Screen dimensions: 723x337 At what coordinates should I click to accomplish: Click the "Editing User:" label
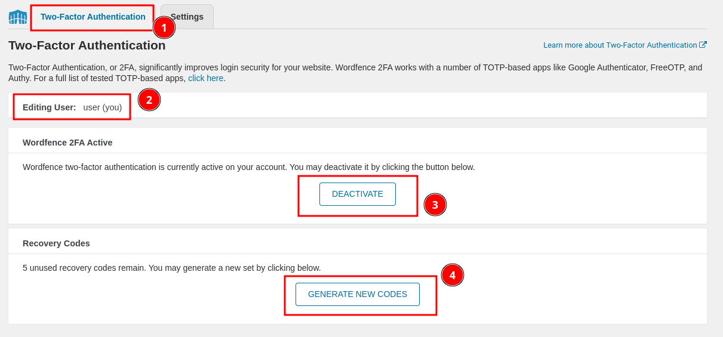click(50, 107)
